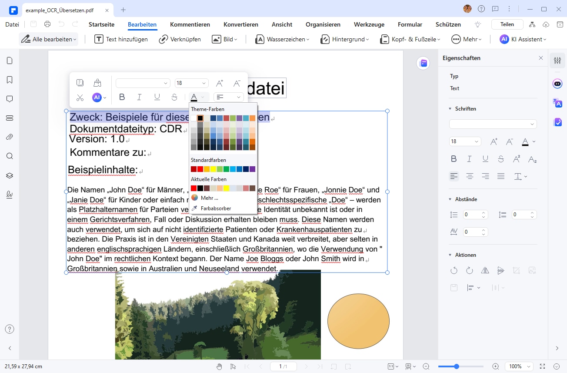Viewport: 567px width, 373px height.
Task: Click the zoom out minus icon
Action: coord(426,366)
